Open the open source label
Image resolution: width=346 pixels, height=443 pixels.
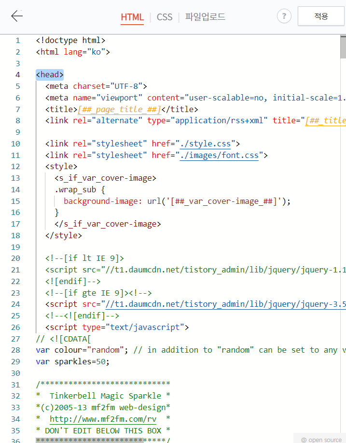321,440
